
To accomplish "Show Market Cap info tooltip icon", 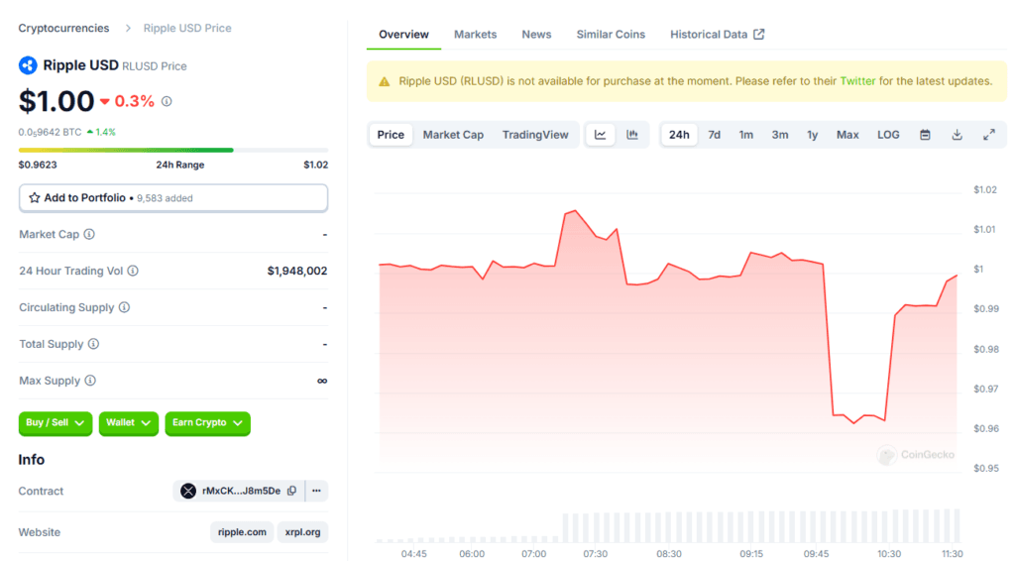I will click(89, 234).
